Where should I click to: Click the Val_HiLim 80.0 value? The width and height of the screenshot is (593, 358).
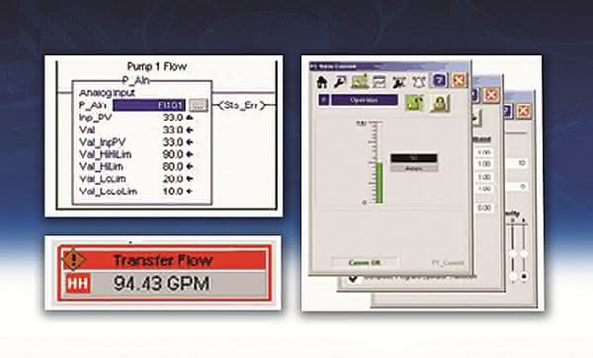(x=173, y=166)
